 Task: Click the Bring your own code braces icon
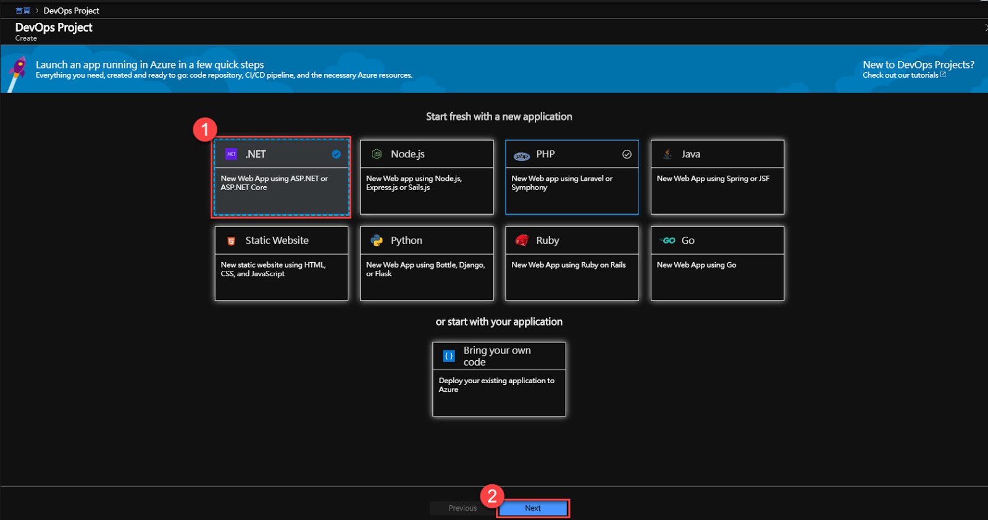pyautogui.click(x=449, y=356)
